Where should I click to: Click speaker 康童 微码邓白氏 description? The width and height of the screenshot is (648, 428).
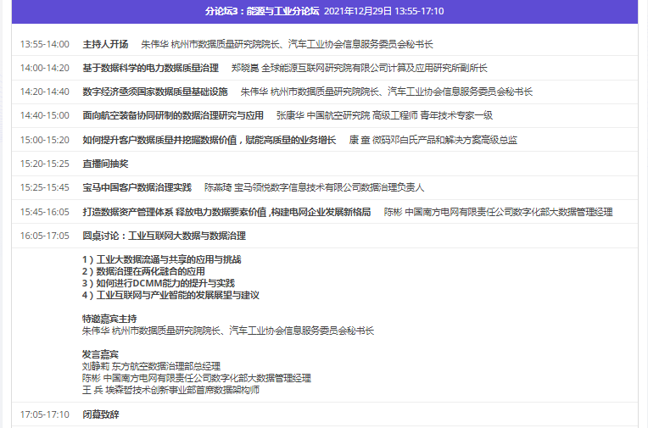(x=433, y=140)
